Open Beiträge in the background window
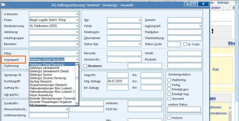Image resolution: width=239 pixels, height=121 pixels. point(223,3)
